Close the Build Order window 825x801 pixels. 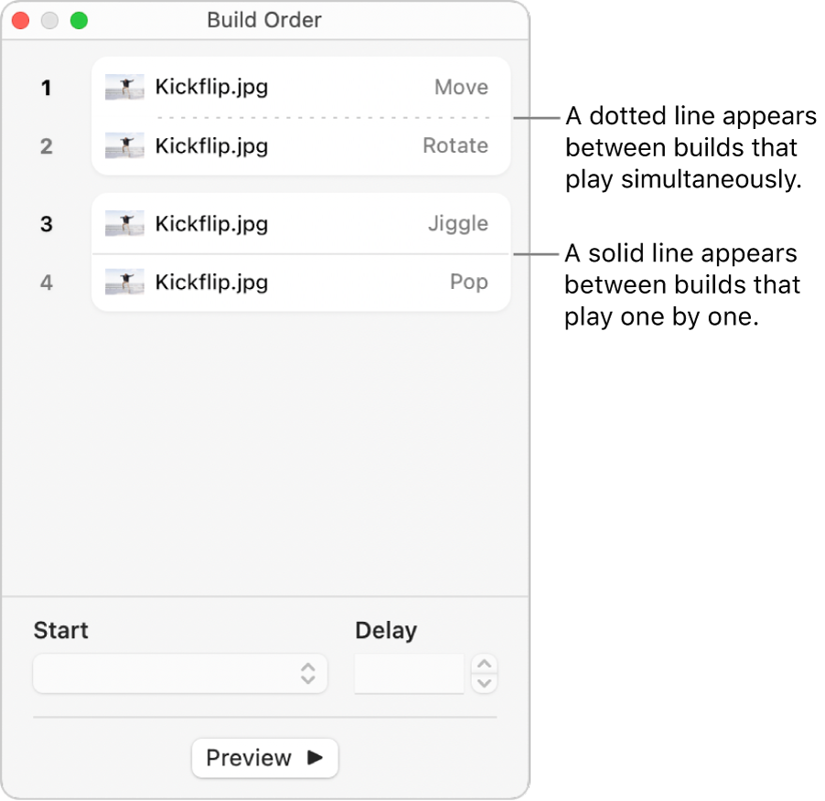(x=20, y=20)
